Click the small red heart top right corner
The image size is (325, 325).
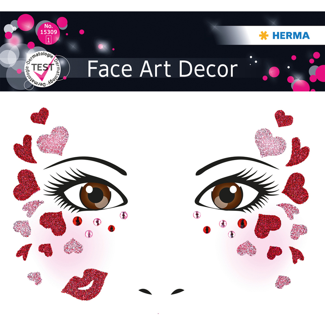284,118
